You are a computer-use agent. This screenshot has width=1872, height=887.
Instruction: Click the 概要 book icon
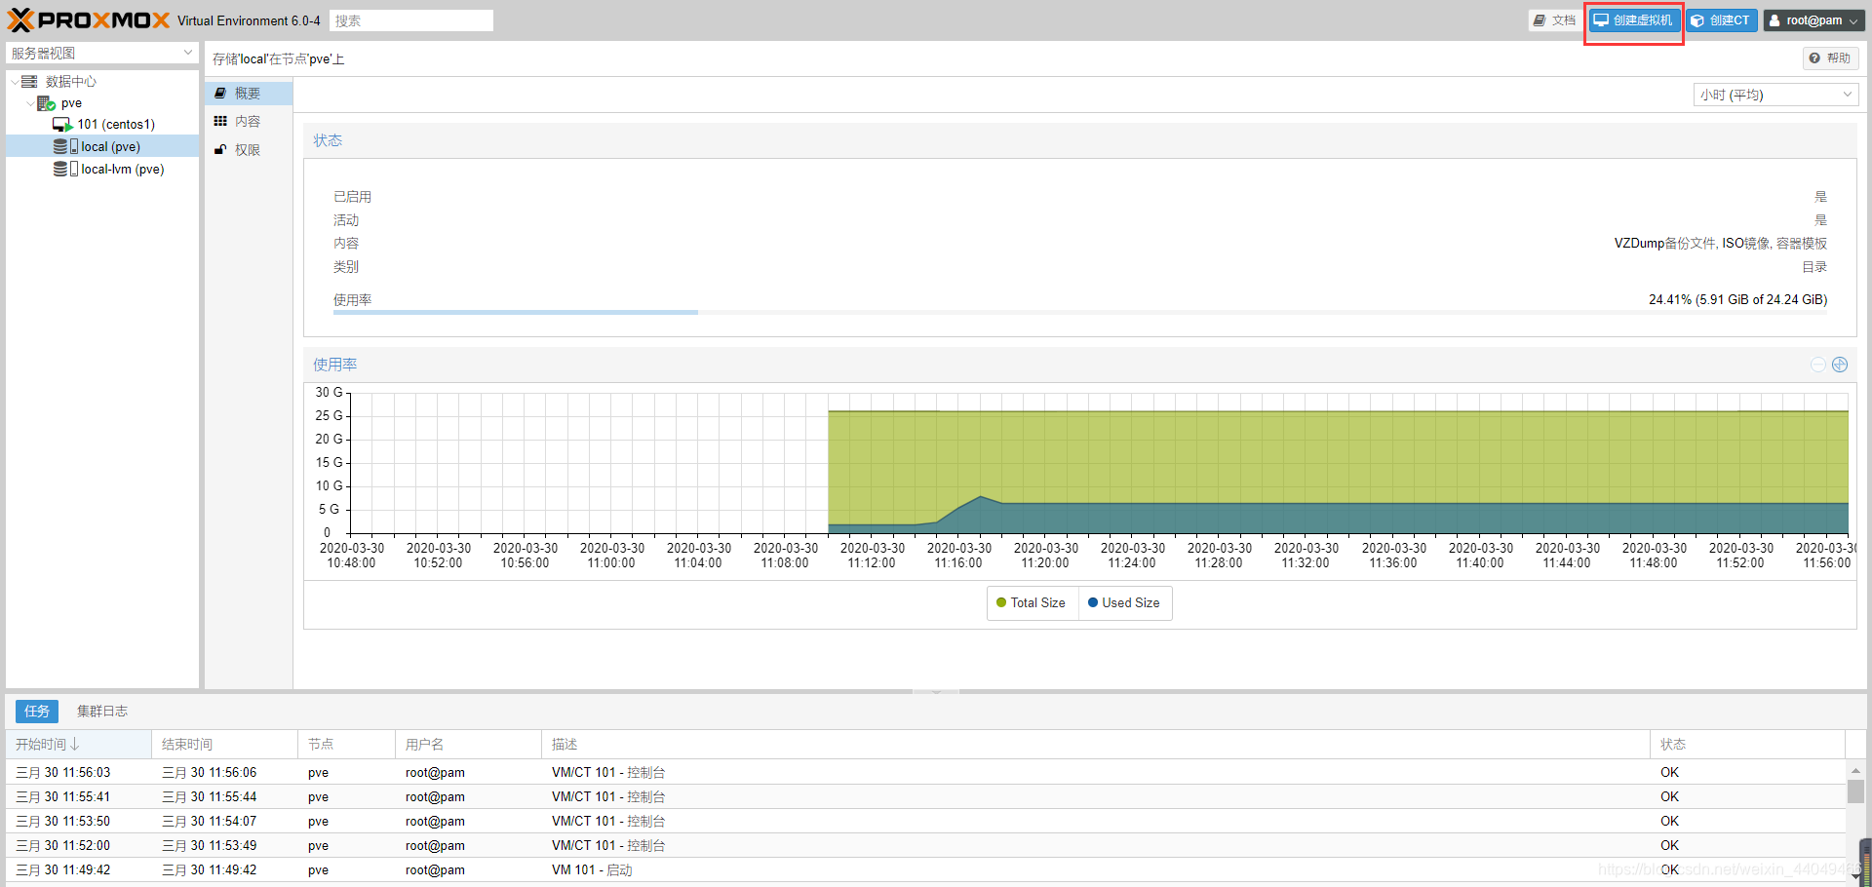pos(220,93)
